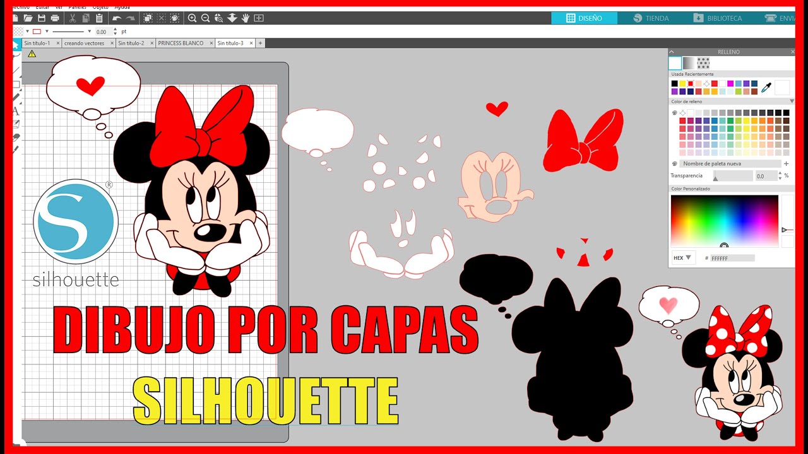Open the TIENDA store section
Image resolution: width=808 pixels, height=454 pixels.
point(651,18)
